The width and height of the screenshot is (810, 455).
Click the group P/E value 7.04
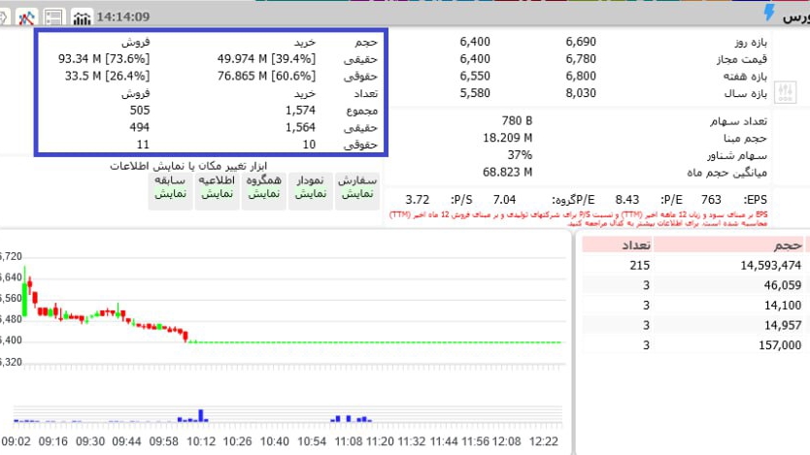[504, 200]
